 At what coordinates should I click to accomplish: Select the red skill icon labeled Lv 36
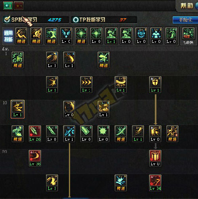point(35,158)
